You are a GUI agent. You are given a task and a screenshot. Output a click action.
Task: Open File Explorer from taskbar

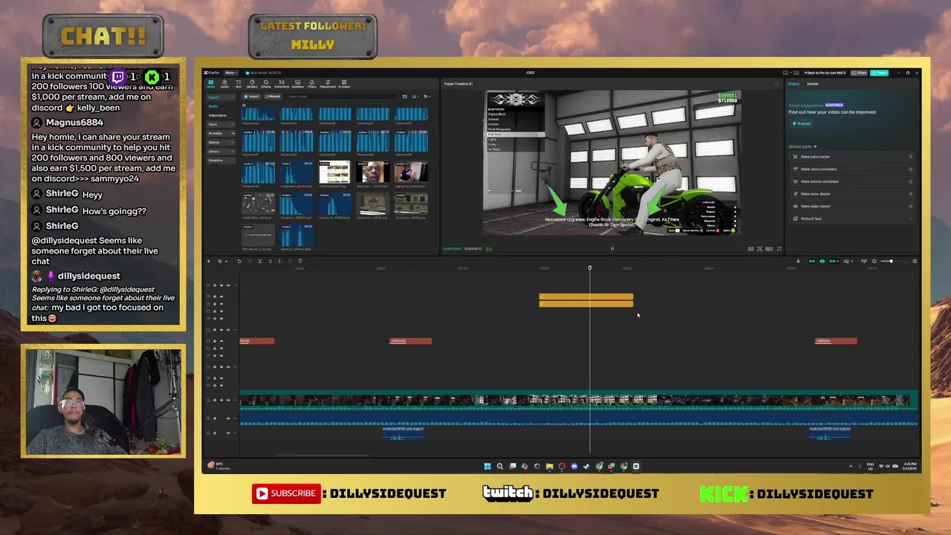click(x=549, y=467)
